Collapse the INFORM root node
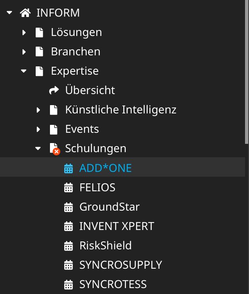Screen dimensions: 249x294 9,13
